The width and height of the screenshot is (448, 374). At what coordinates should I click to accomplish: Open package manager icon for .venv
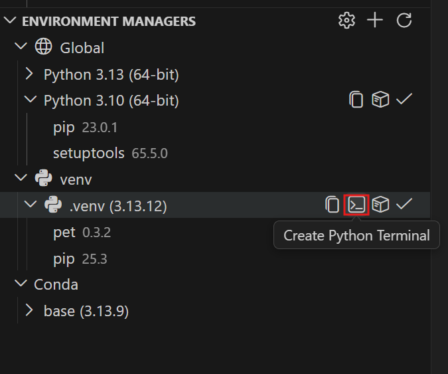[x=380, y=205]
